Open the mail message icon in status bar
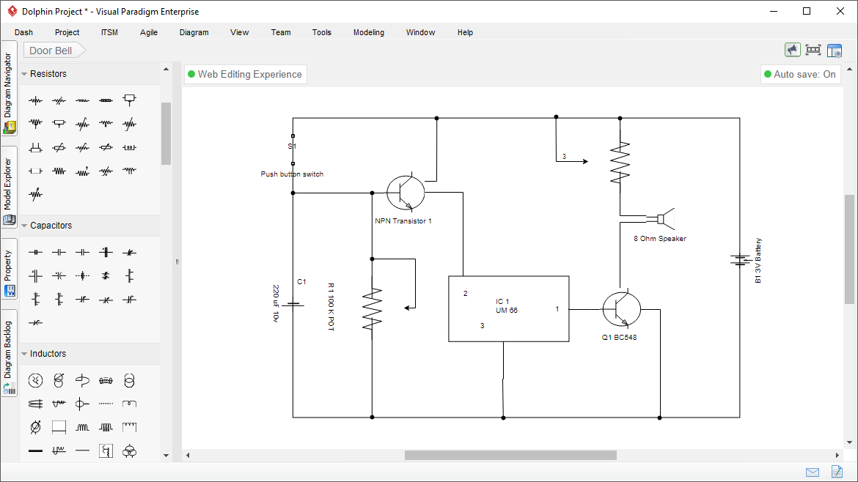Viewport: 858px width, 482px height. (812, 472)
